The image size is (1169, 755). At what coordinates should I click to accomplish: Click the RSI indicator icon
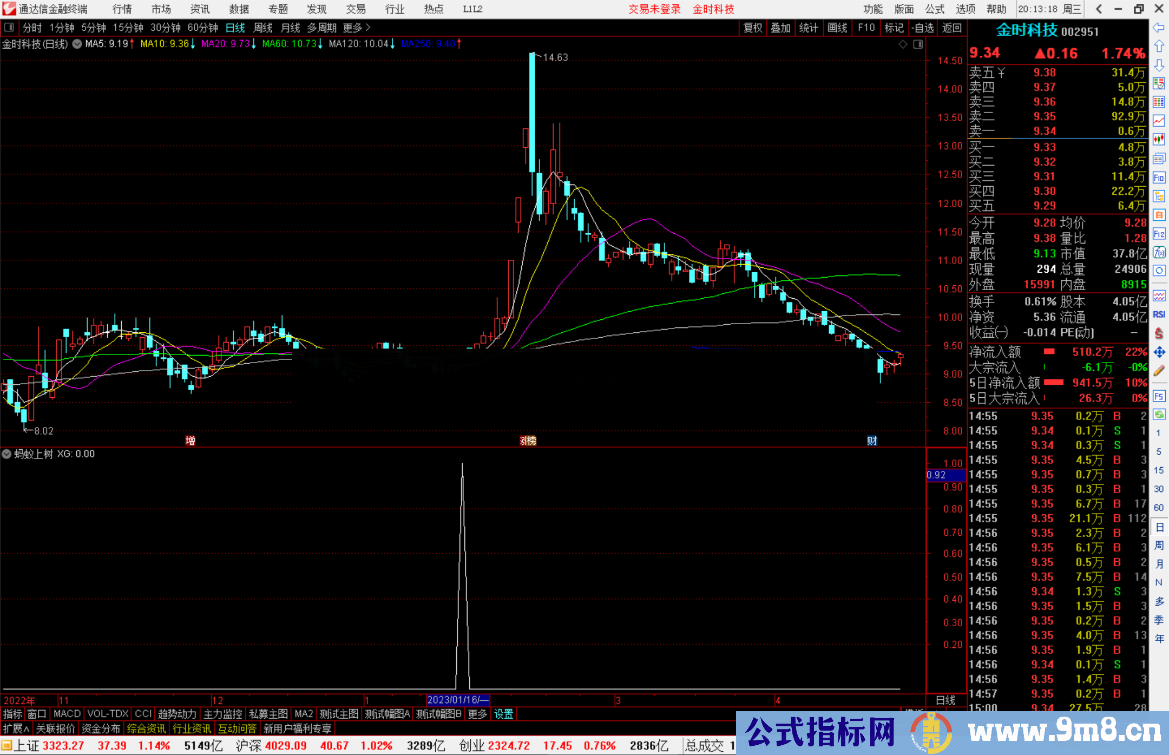[1159, 314]
